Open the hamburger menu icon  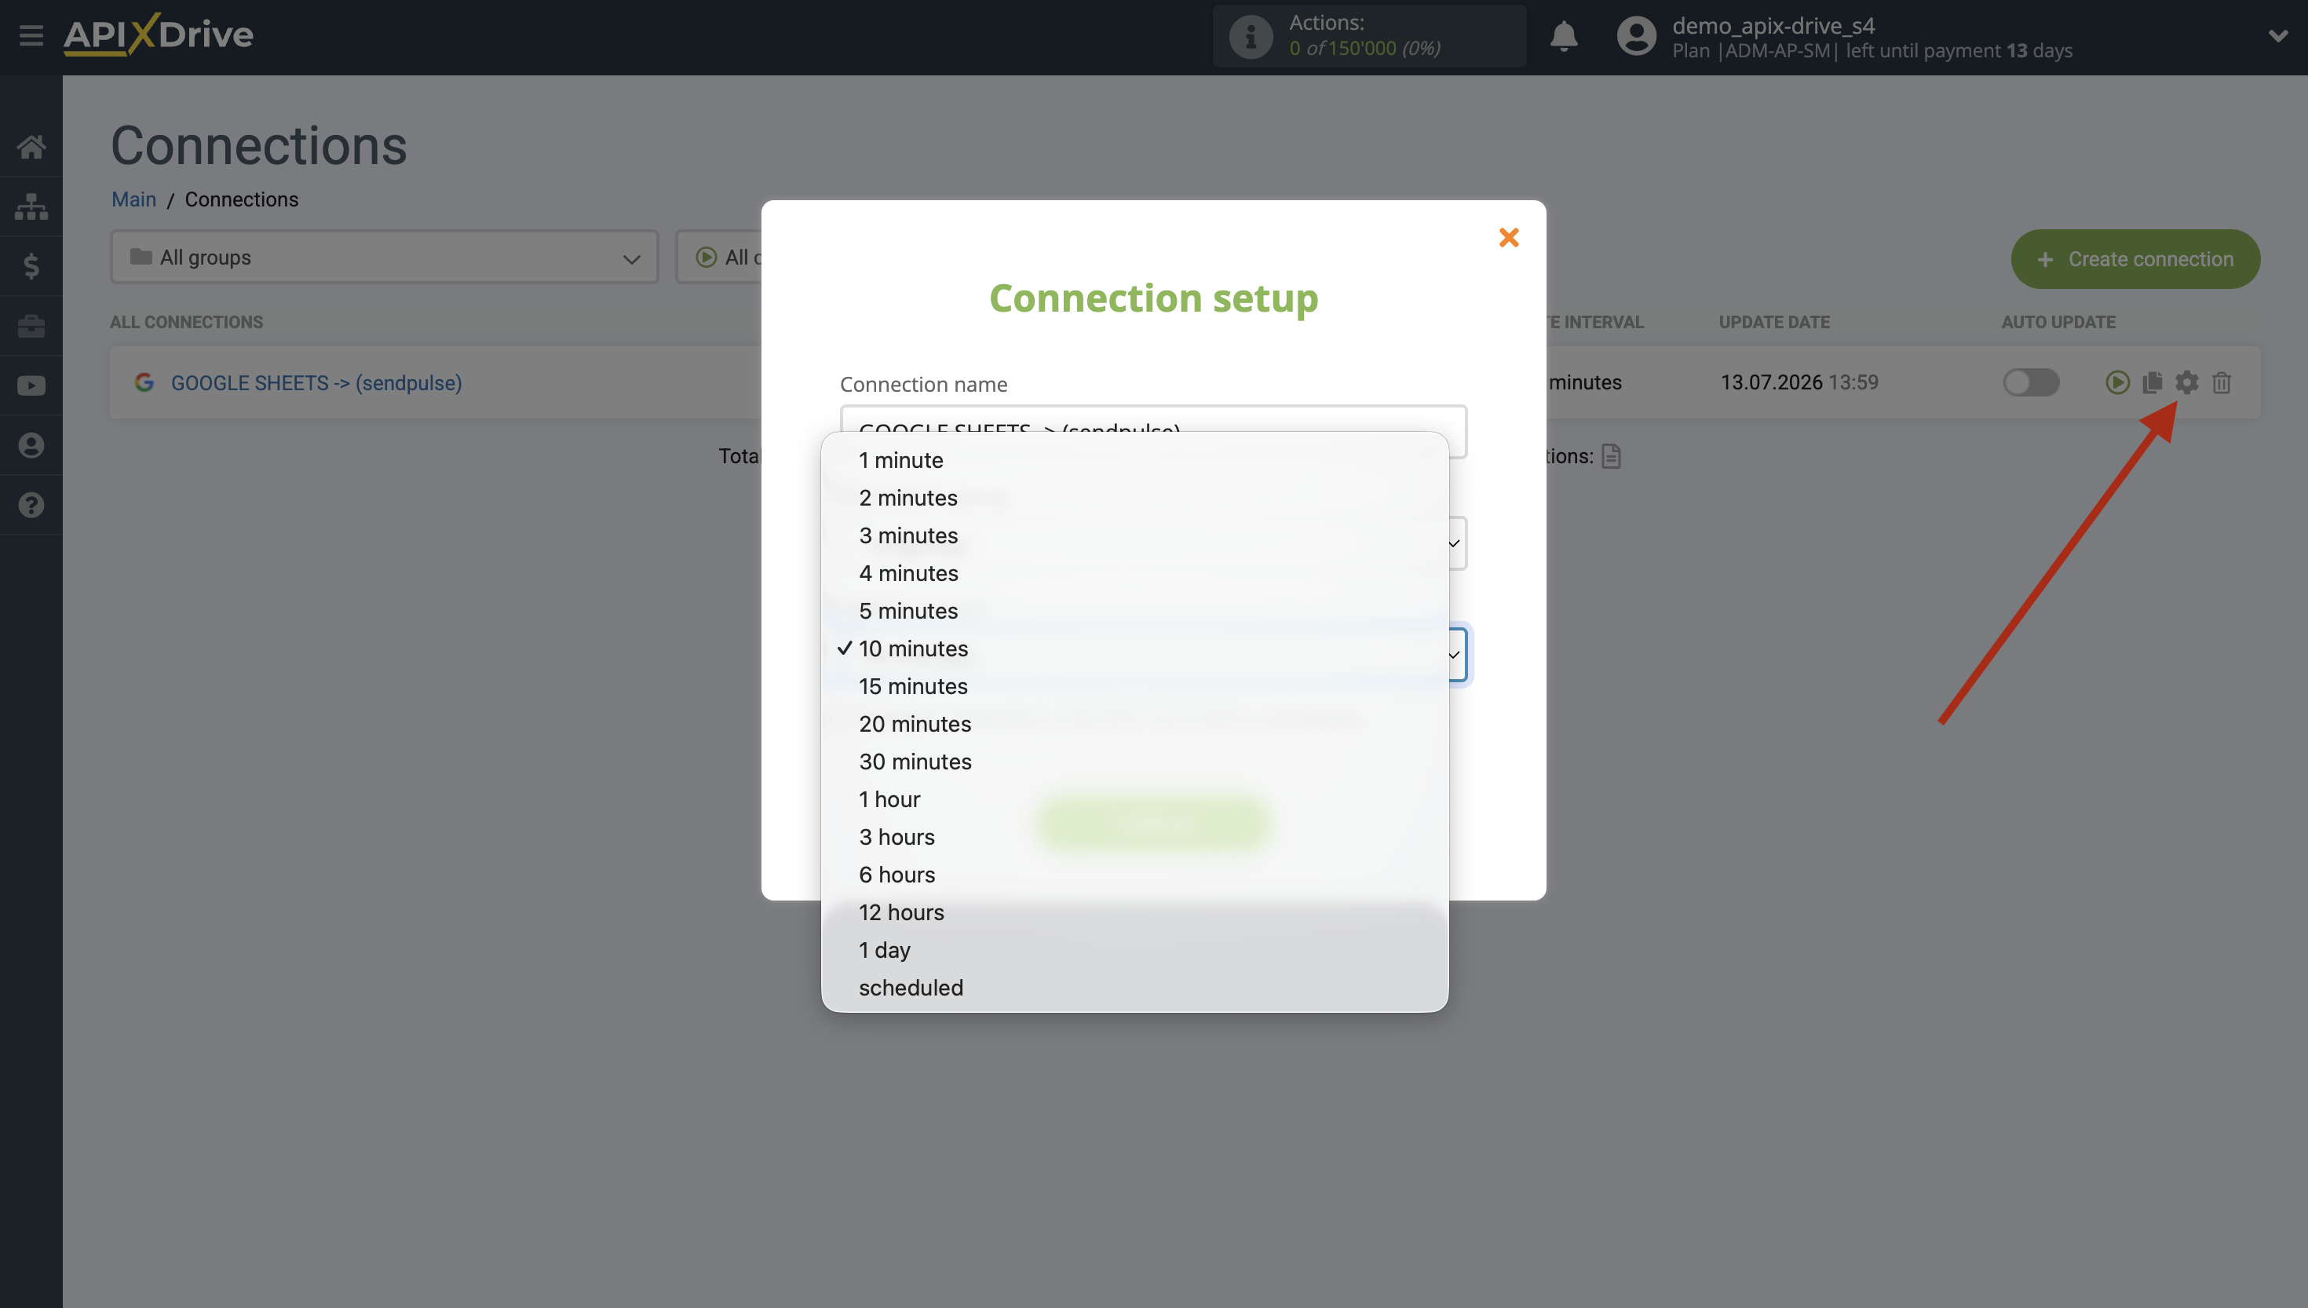click(31, 35)
